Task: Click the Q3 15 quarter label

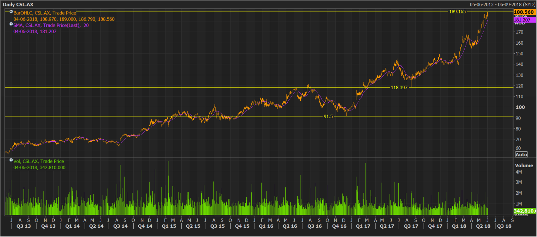Action: coord(217,226)
